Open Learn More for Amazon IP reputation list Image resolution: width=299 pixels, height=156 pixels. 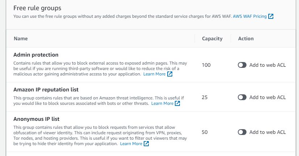click(x=162, y=103)
